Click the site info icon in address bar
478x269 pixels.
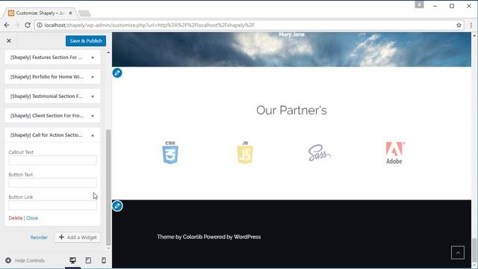pos(40,25)
